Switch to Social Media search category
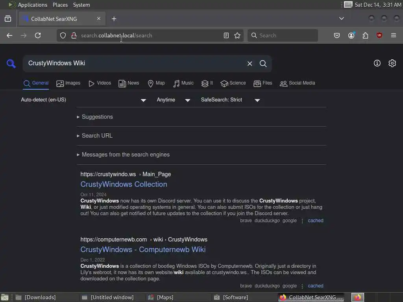403x302 pixels. [298, 83]
